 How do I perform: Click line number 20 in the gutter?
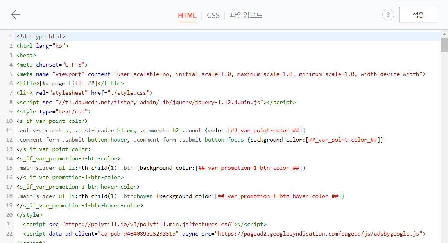click(x=9, y=215)
